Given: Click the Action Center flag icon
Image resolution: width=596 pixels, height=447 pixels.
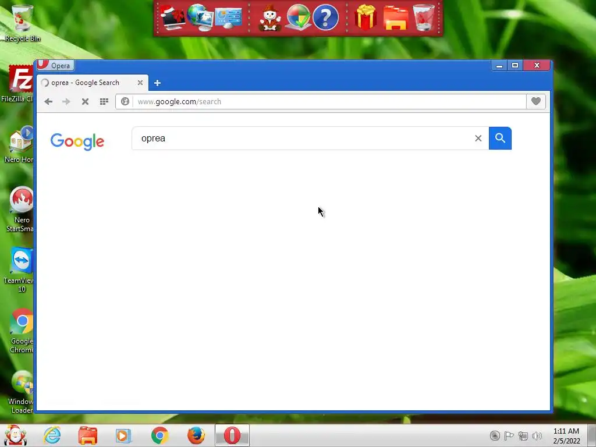Looking at the screenshot, I should tap(509, 435).
